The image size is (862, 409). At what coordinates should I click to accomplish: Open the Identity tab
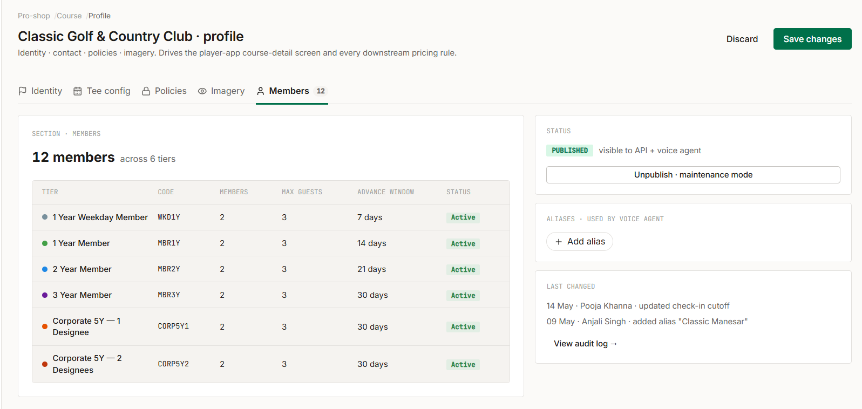click(40, 91)
